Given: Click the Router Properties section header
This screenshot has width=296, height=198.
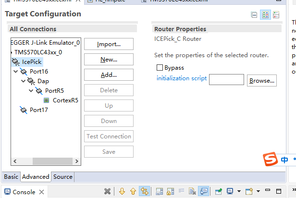Looking at the screenshot, I should [x=180, y=29].
